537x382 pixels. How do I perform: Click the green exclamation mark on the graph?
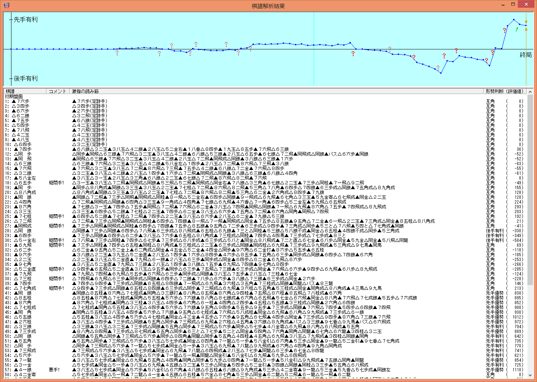click(x=517, y=29)
